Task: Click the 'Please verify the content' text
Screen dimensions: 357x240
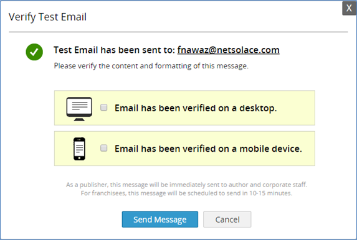Action: click(151, 66)
